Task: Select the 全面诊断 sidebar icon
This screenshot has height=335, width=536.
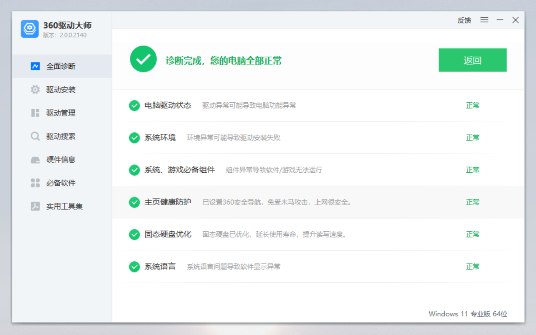Action: [x=35, y=66]
